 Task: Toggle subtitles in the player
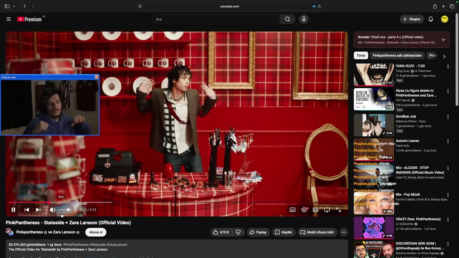pyautogui.click(x=293, y=210)
